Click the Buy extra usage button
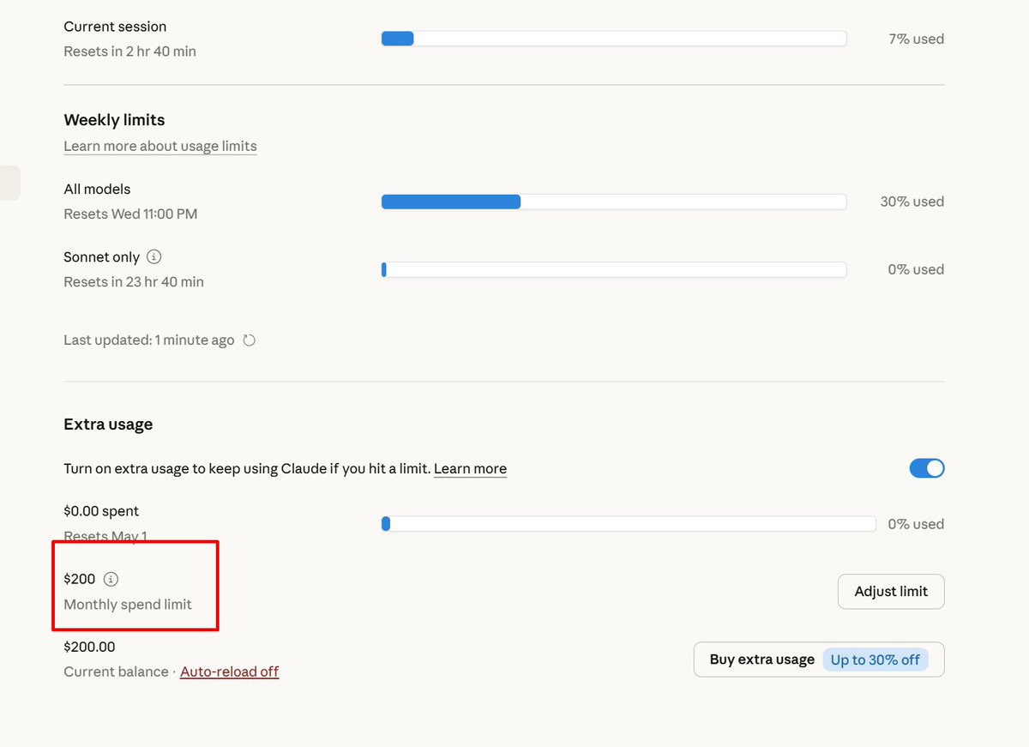Screen dimensions: 1029x747 click(819, 660)
